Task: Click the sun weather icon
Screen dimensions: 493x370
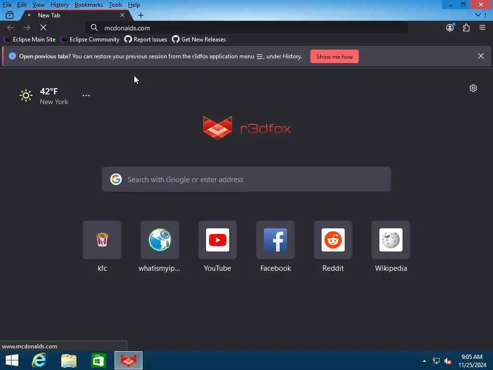Action: [x=26, y=95]
